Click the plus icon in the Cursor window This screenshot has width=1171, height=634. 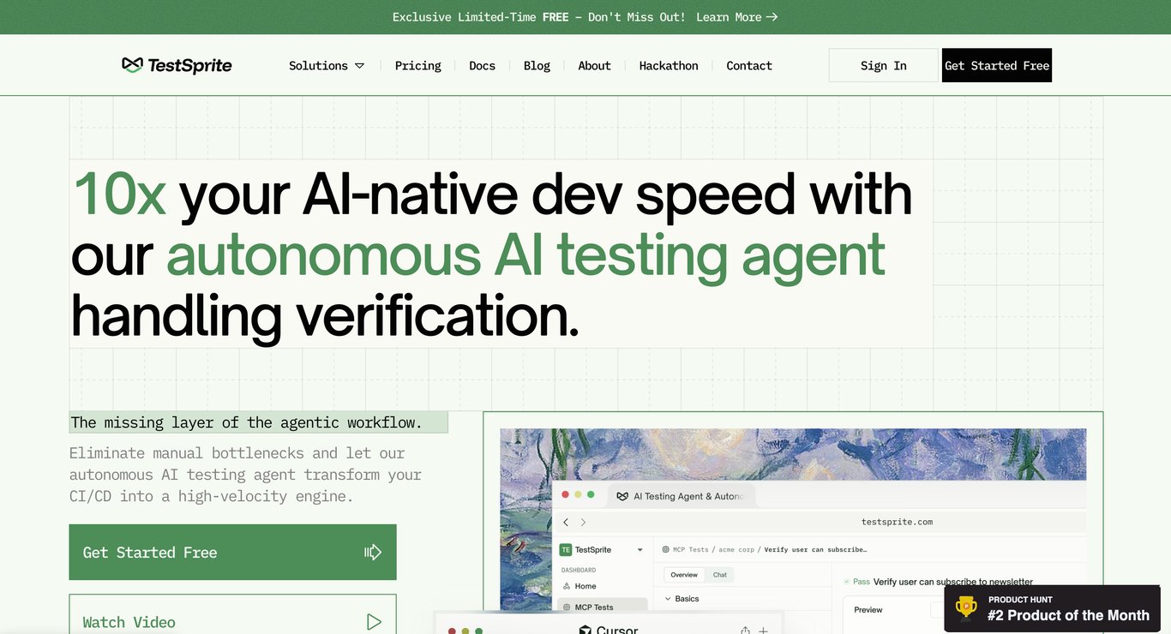click(763, 631)
